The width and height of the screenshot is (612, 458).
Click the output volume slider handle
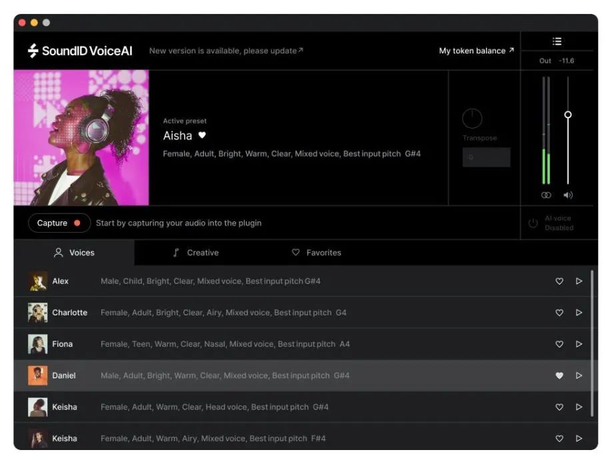(x=568, y=115)
